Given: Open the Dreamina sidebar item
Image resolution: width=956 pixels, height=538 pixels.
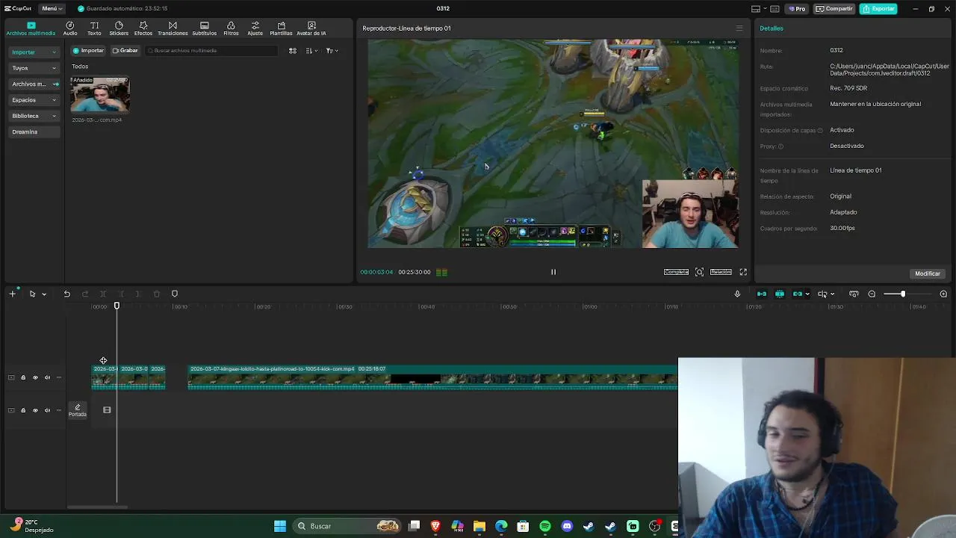Looking at the screenshot, I should click(x=34, y=132).
